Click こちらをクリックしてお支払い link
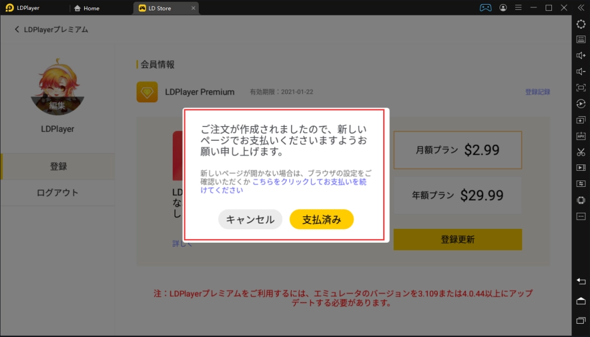Viewport: 590px width, 337px height. click(x=283, y=186)
